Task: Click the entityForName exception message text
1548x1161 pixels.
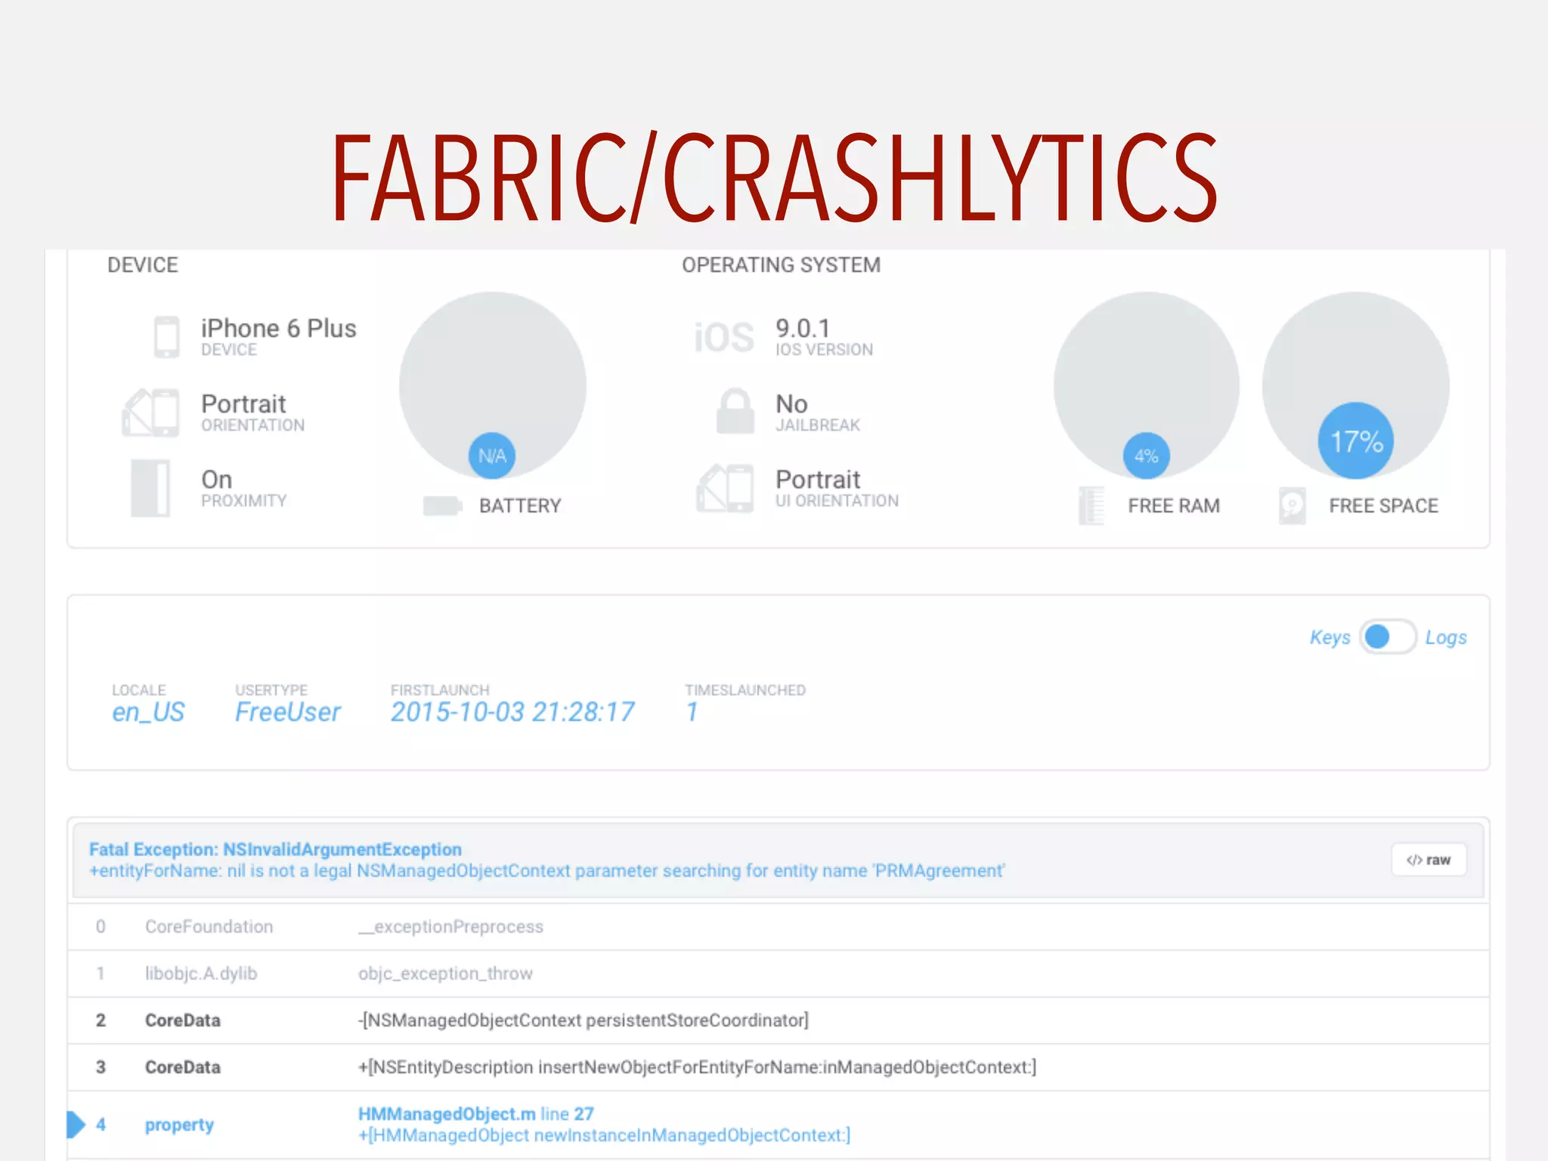Action: [x=547, y=871]
